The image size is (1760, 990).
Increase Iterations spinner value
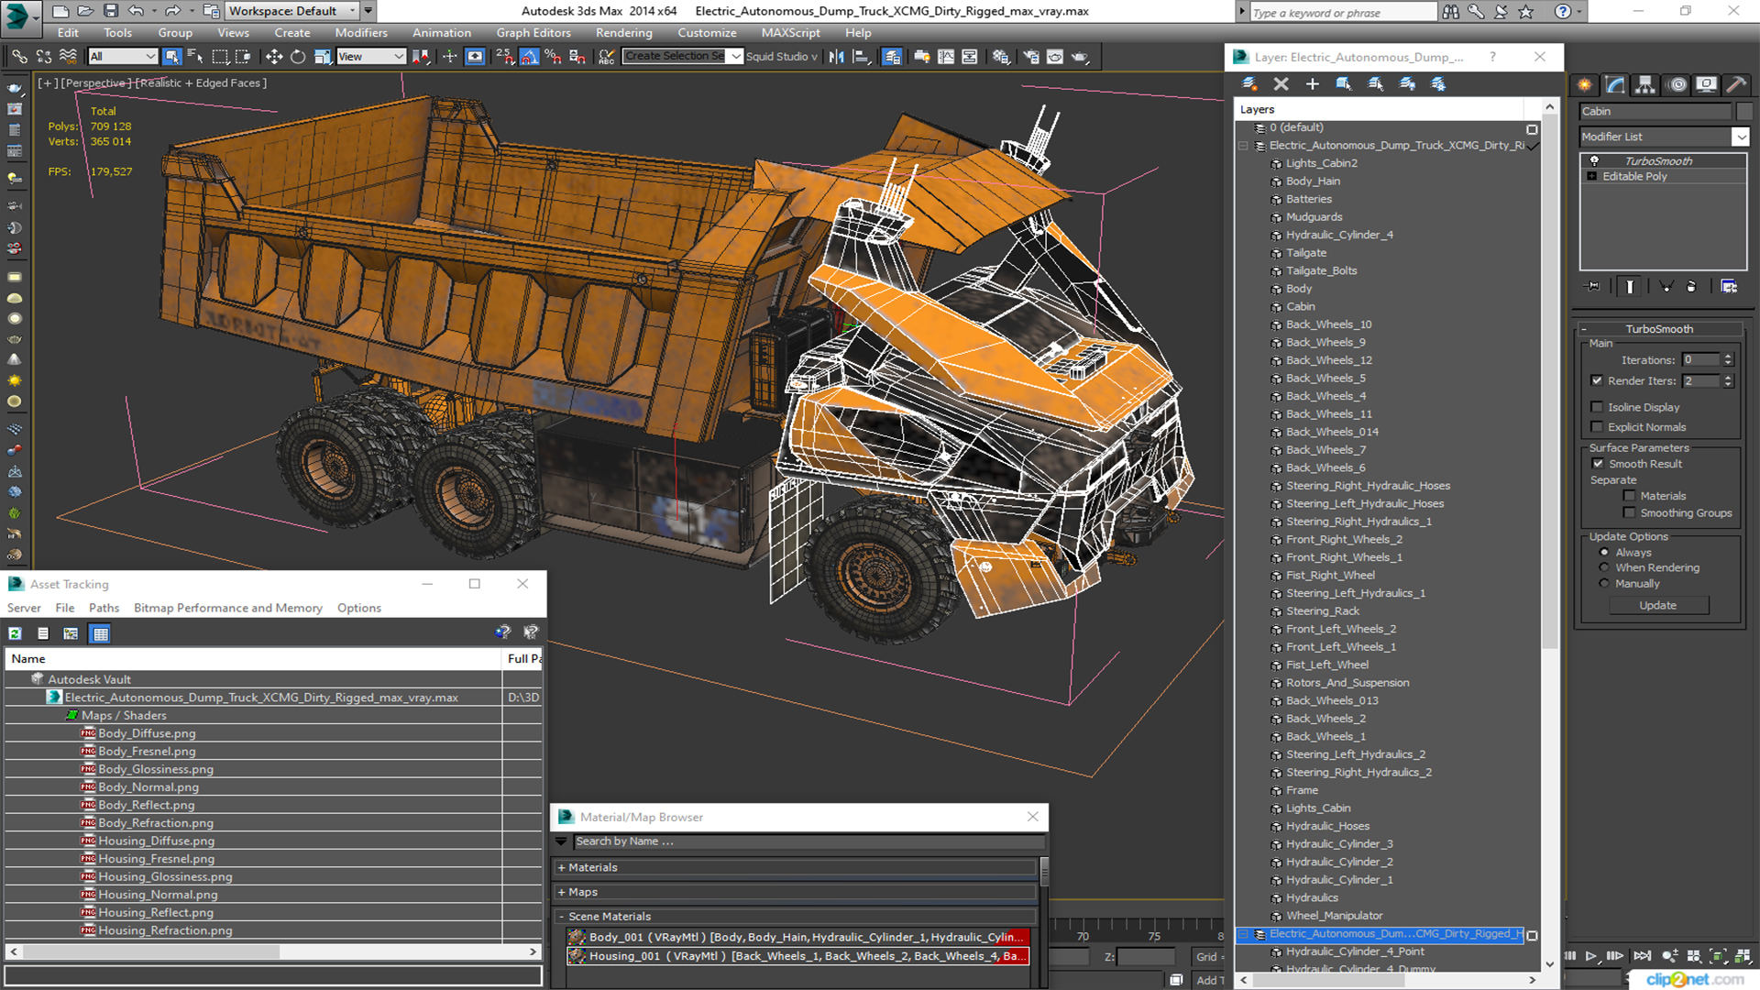1728,357
